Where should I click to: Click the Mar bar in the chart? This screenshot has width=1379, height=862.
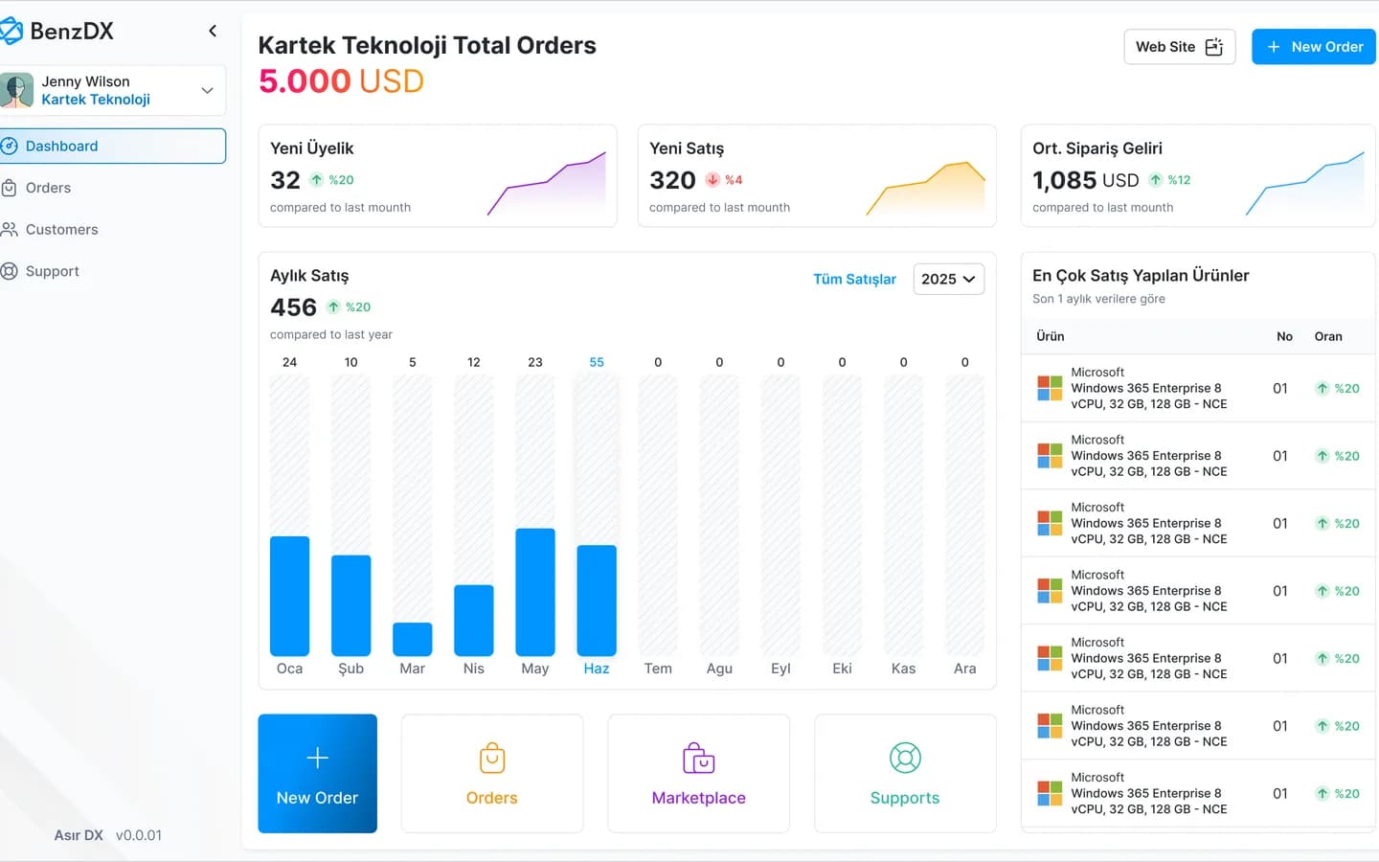413,639
